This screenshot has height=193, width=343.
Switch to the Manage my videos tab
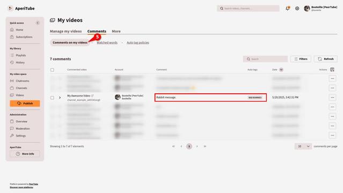point(65,31)
